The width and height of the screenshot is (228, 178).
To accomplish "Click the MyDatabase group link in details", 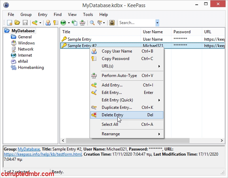I will click(29, 149).
